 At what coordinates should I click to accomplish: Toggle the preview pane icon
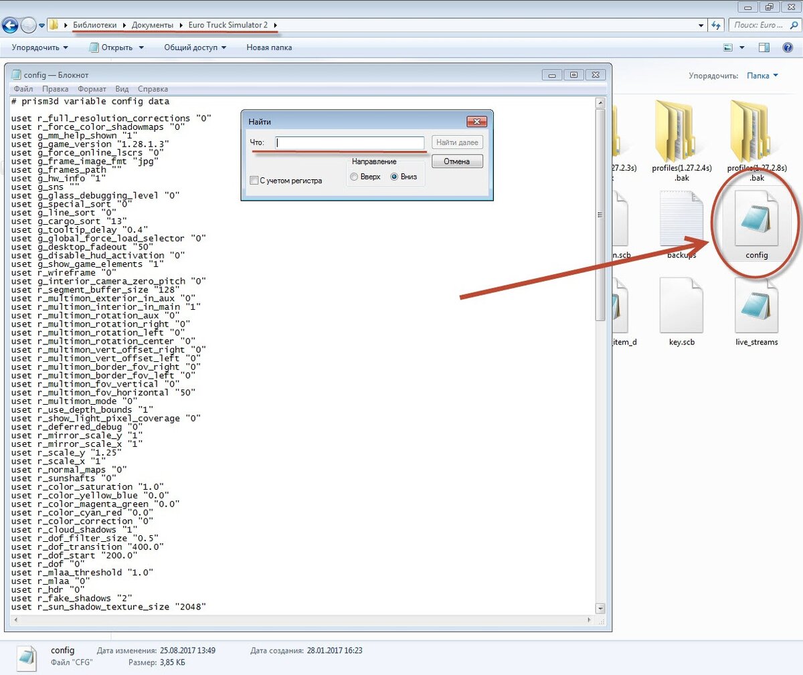pos(764,47)
